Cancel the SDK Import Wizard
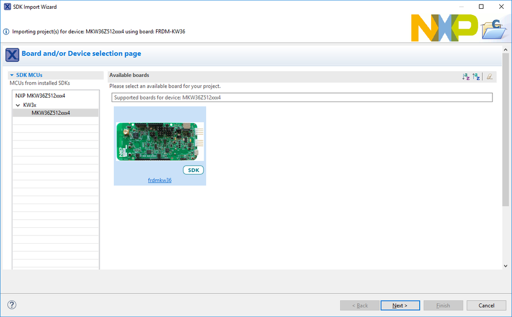This screenshot has width=512, height=317. tap(486, 305)
